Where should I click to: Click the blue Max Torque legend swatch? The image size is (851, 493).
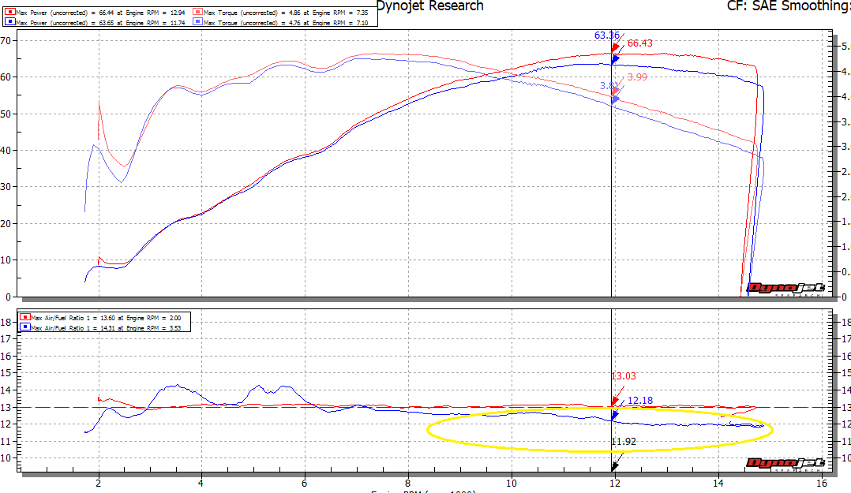click(197, 22)
